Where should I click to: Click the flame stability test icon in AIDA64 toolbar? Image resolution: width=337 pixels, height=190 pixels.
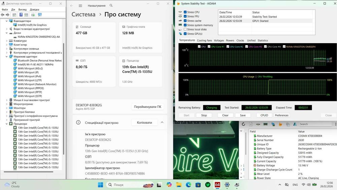(x=280, y=124)
